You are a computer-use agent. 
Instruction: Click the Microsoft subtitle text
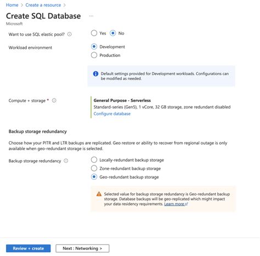(14, 24)
